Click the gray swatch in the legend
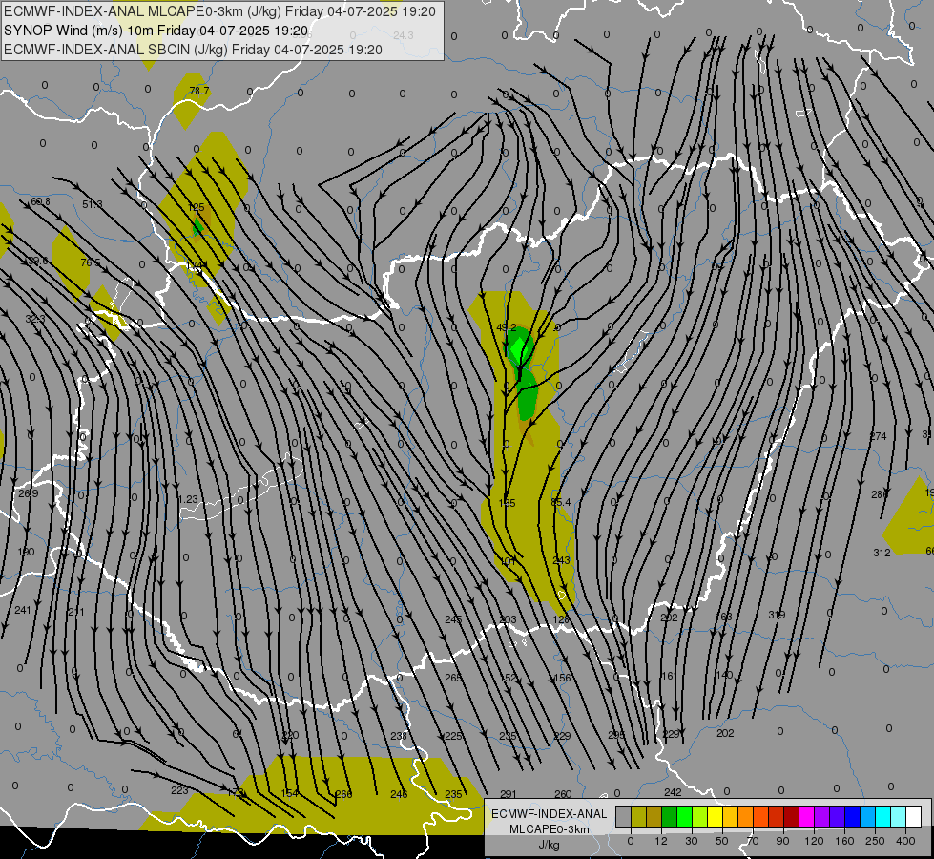 click(x=624, y=816)
